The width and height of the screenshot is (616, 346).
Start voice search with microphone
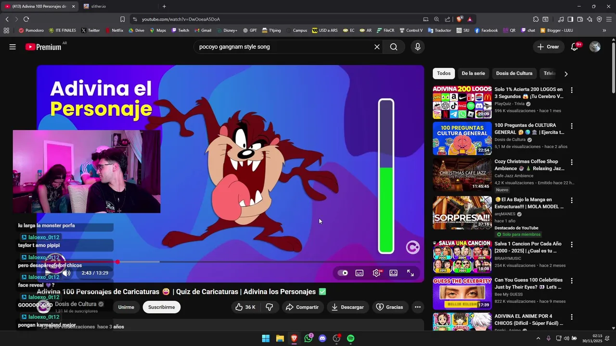(x=417, y=47)
